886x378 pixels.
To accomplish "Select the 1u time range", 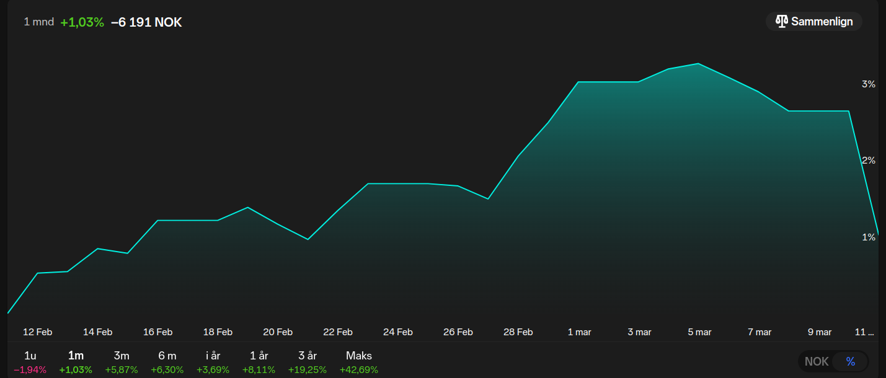I will click(x=30, y=362).
